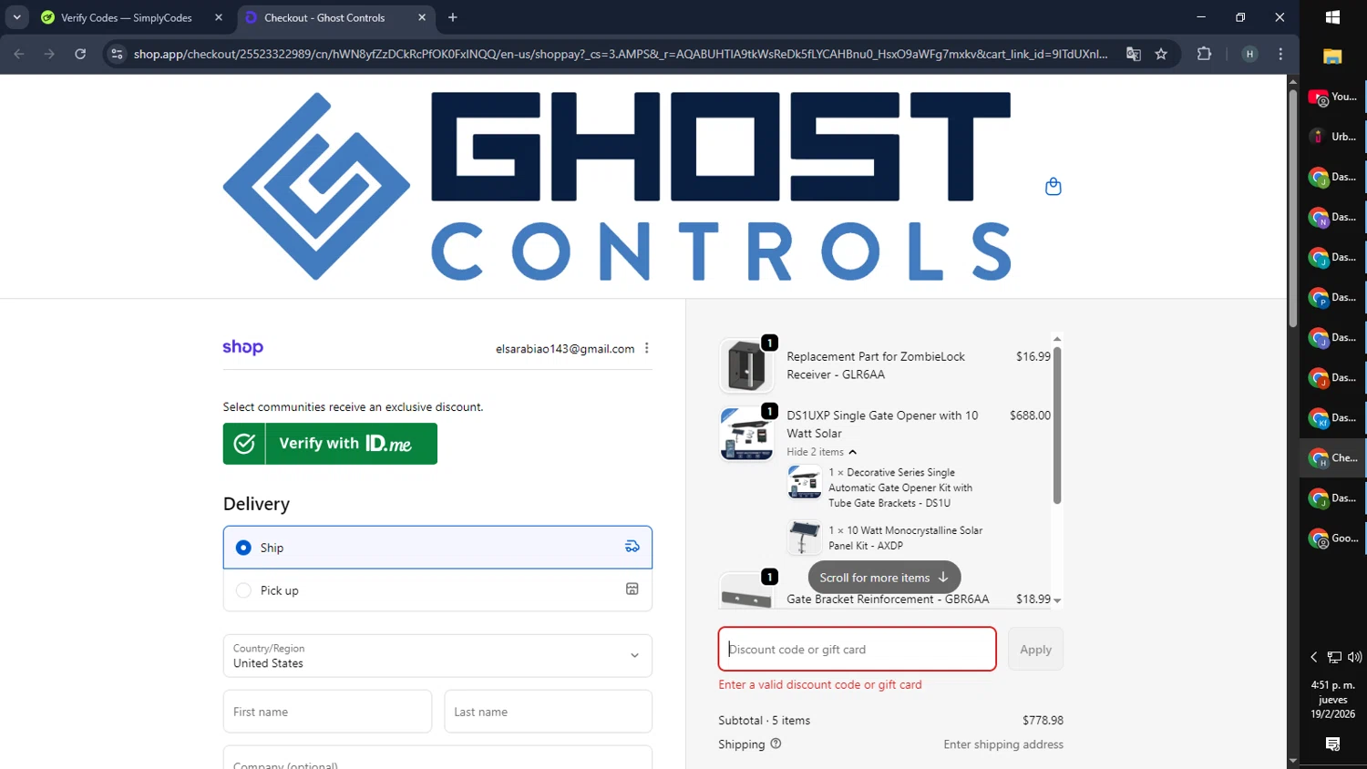Open the Country/Region dropdown

(437, 656)
